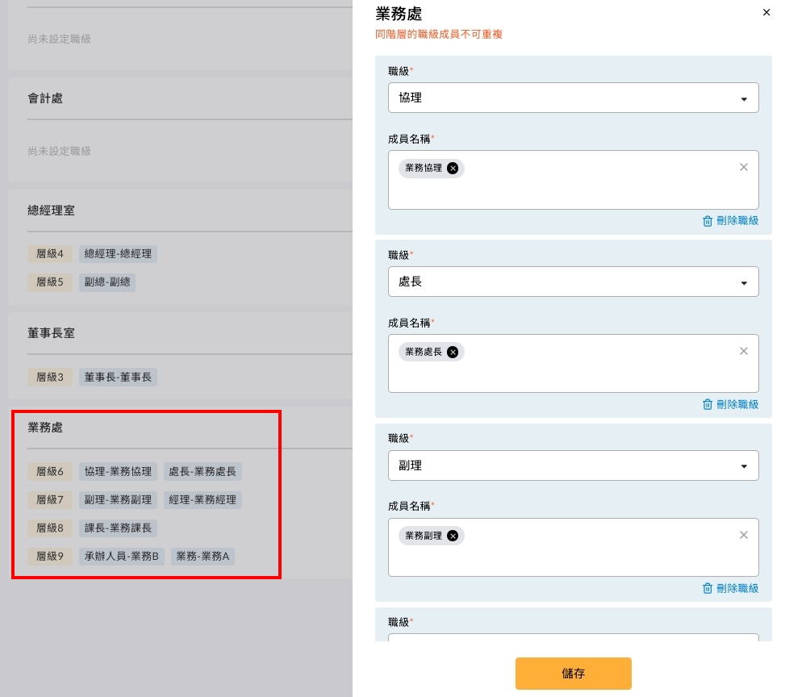Click the 層級3 label

(50, 377)
